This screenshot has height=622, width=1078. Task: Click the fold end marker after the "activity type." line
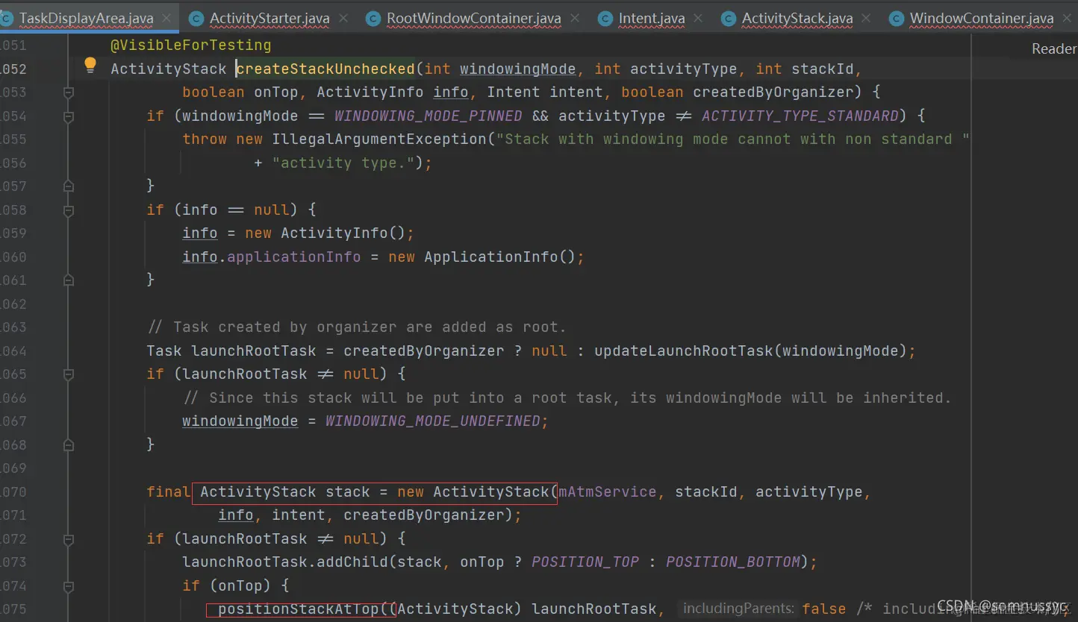(x=69, y=186)
